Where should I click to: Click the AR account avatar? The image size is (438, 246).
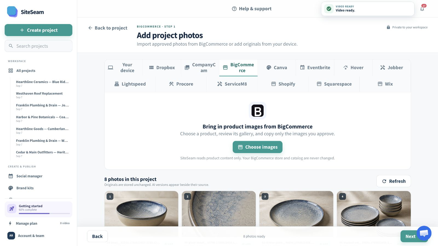point(11,236)
